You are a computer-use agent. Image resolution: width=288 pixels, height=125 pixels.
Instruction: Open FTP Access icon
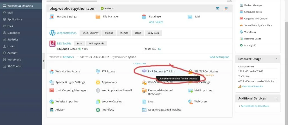point(98,72)
